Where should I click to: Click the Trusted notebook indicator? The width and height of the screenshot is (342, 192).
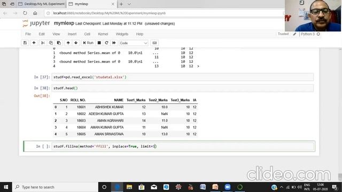[x=283, y=34]
